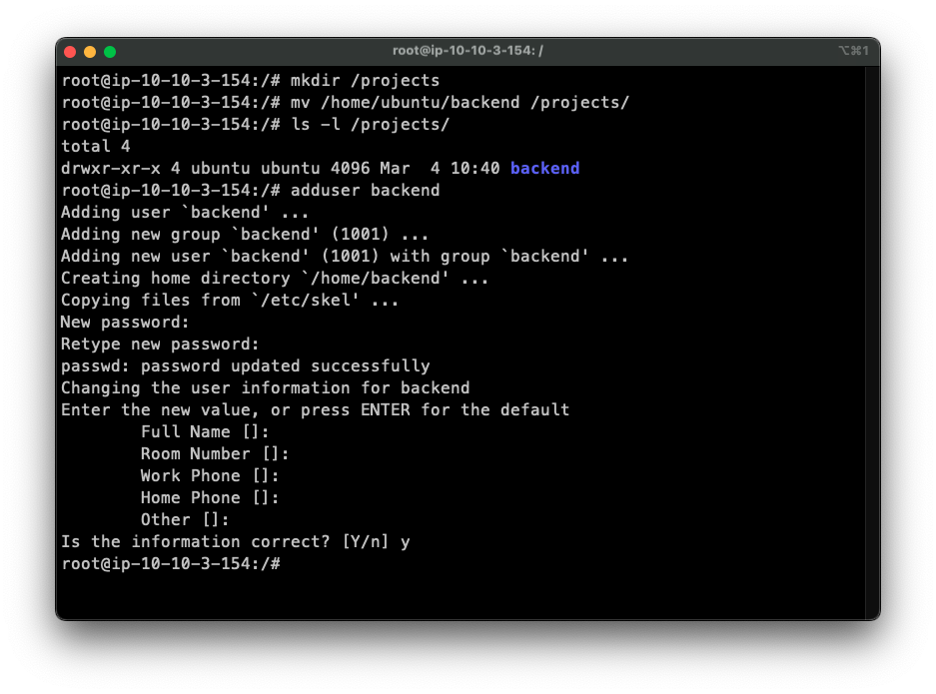Click the Retype new password: line
This screenshot has height=694, width=936.
160,344
